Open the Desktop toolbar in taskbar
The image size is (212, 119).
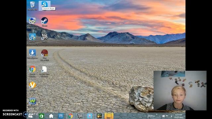tap(151, 116)
